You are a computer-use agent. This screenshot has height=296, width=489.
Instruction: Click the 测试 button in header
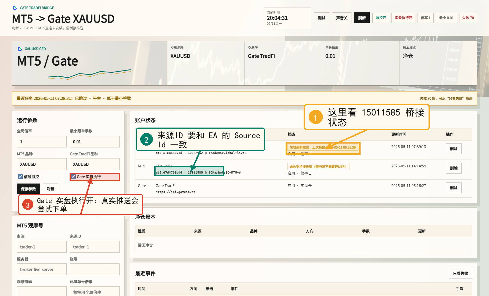click(322, 18)
